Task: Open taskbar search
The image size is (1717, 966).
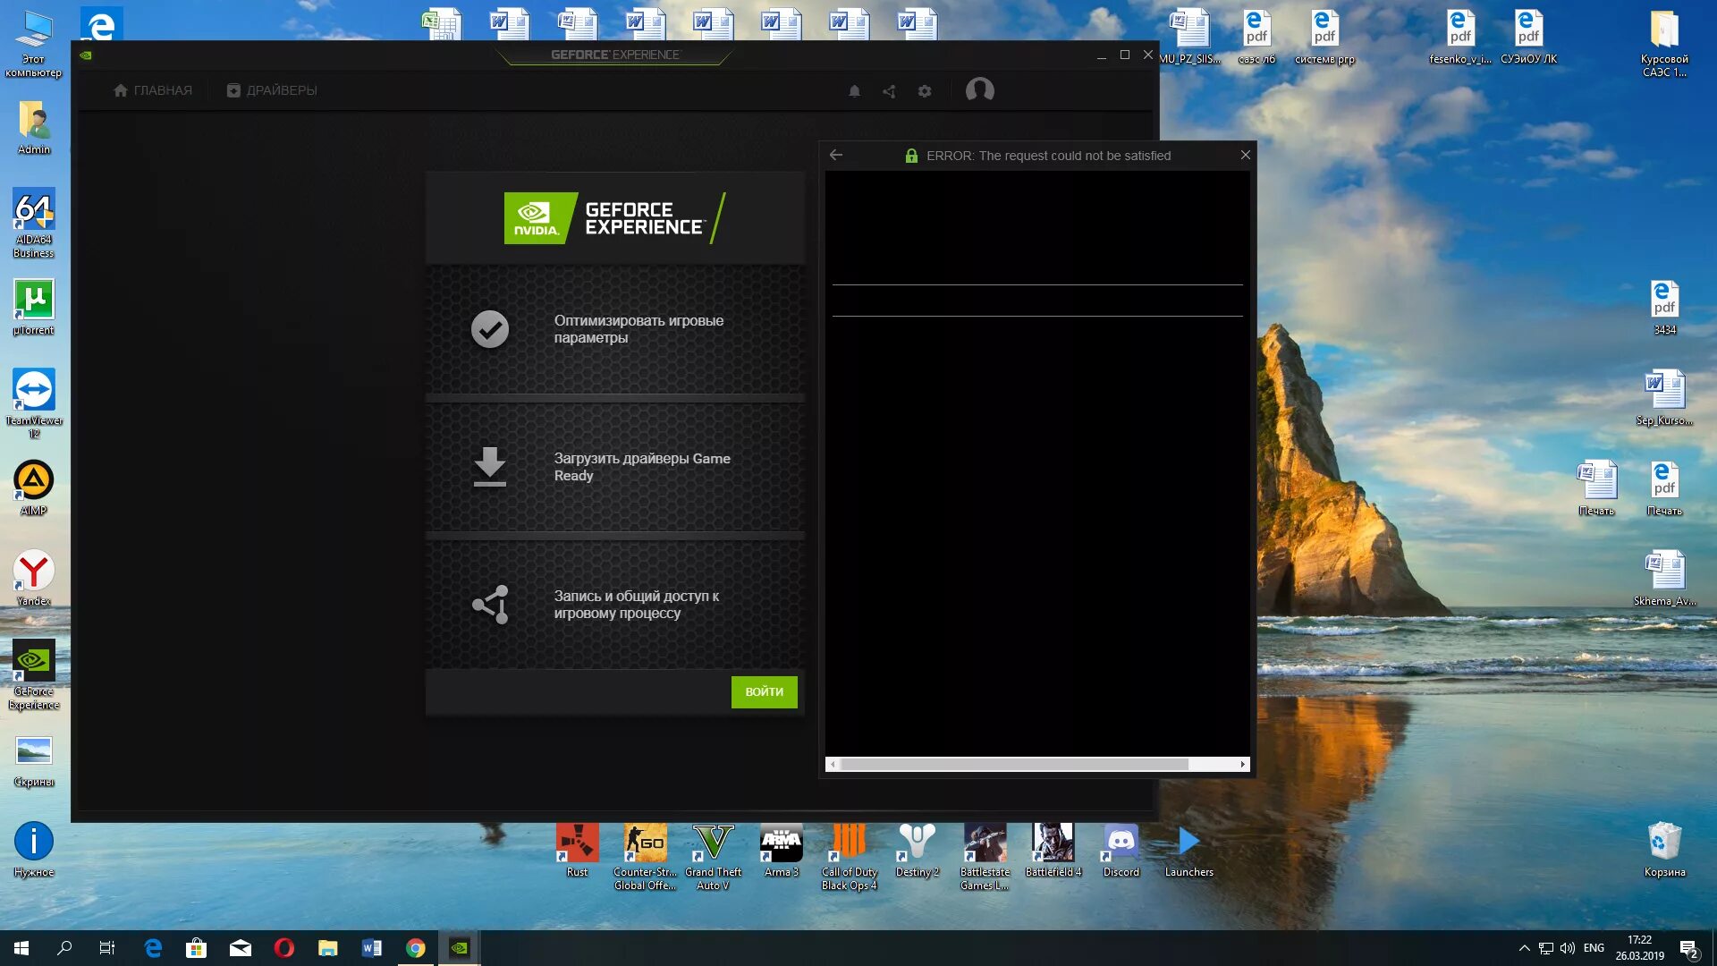Action: tap(64, 948)
